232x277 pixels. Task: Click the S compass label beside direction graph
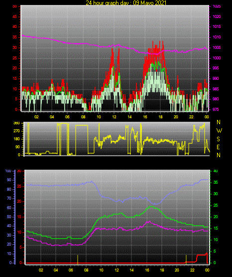click(218, 139)
